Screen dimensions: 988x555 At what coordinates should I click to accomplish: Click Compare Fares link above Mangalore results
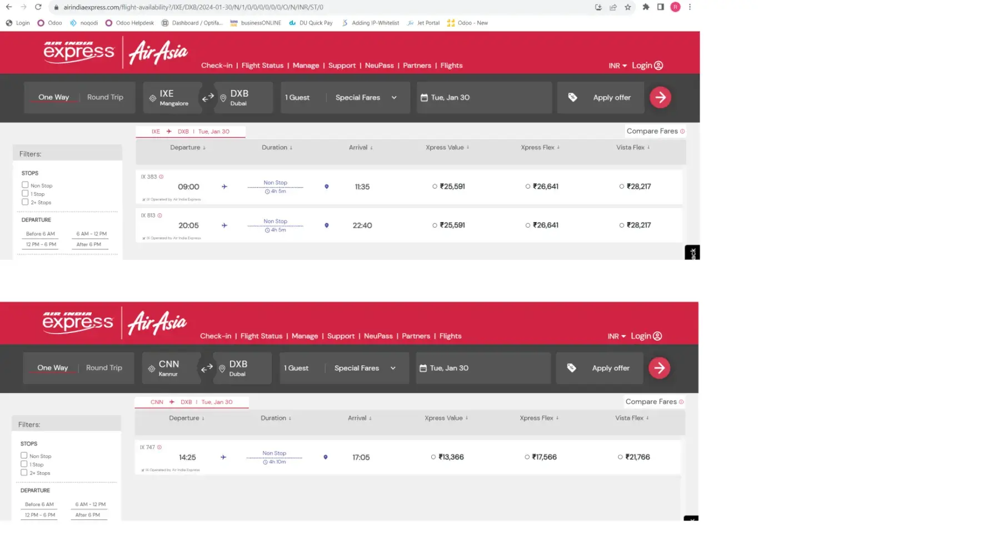pyautogui.click(x=652, y=132)
